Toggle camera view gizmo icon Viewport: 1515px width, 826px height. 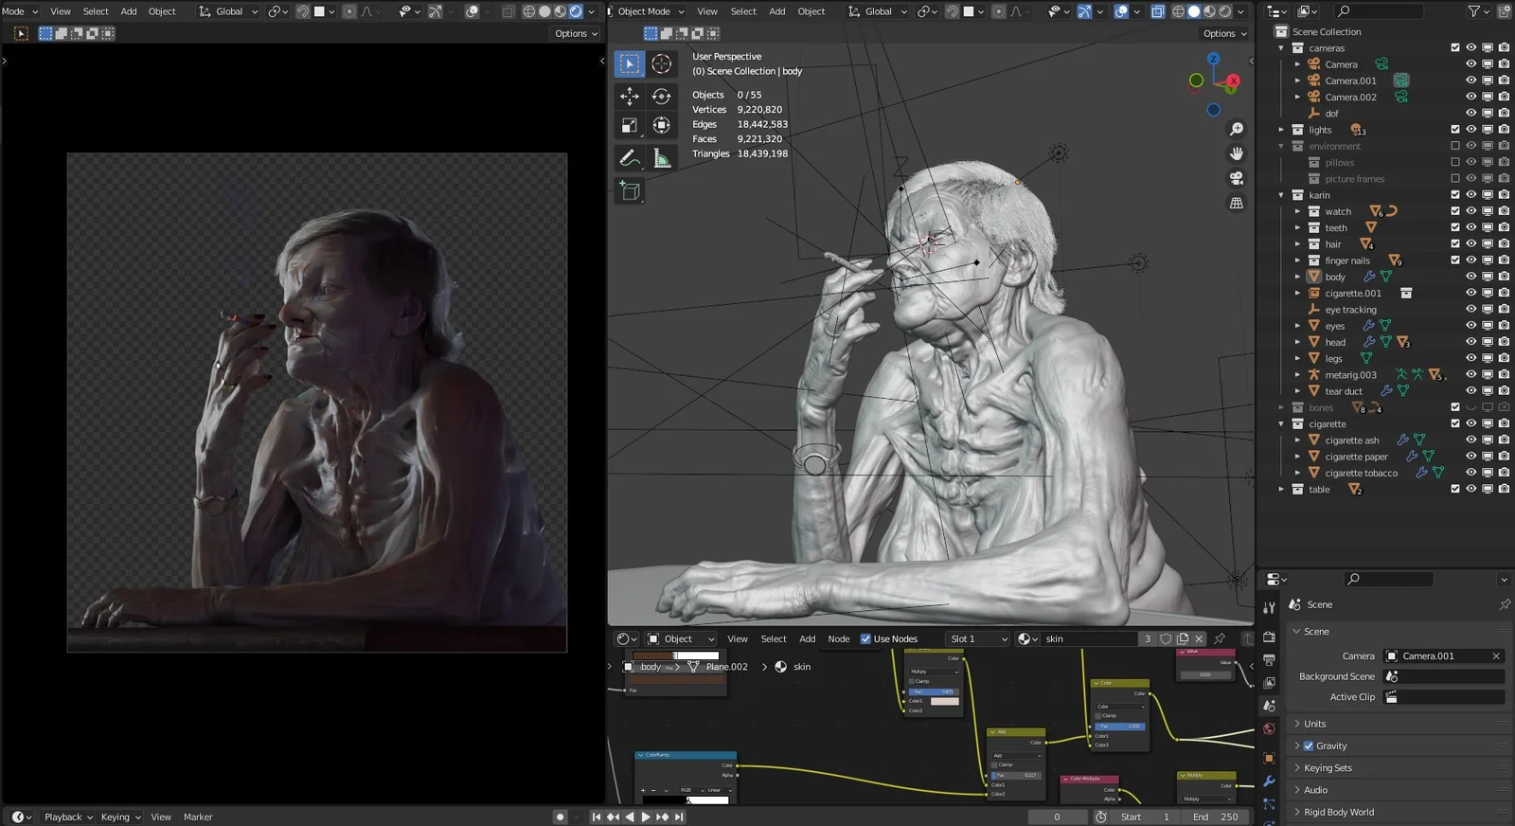coord(1236,178)
